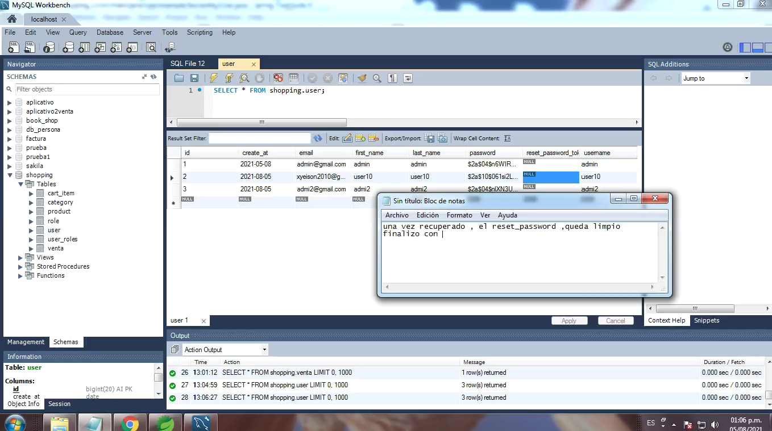Screen dimensions: 772x431
Task: Create a new table icon
Action: pyautogui.click(x=85, y=48)
